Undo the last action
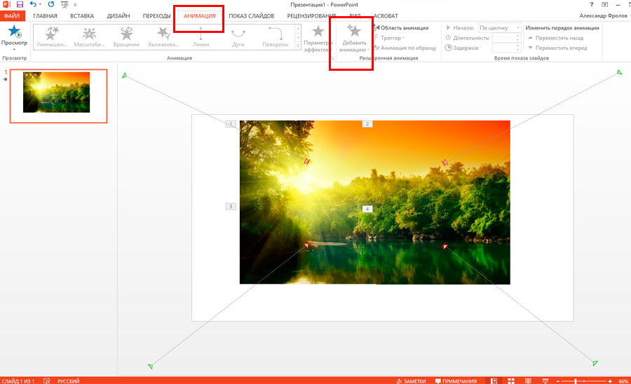 (33, 4)
